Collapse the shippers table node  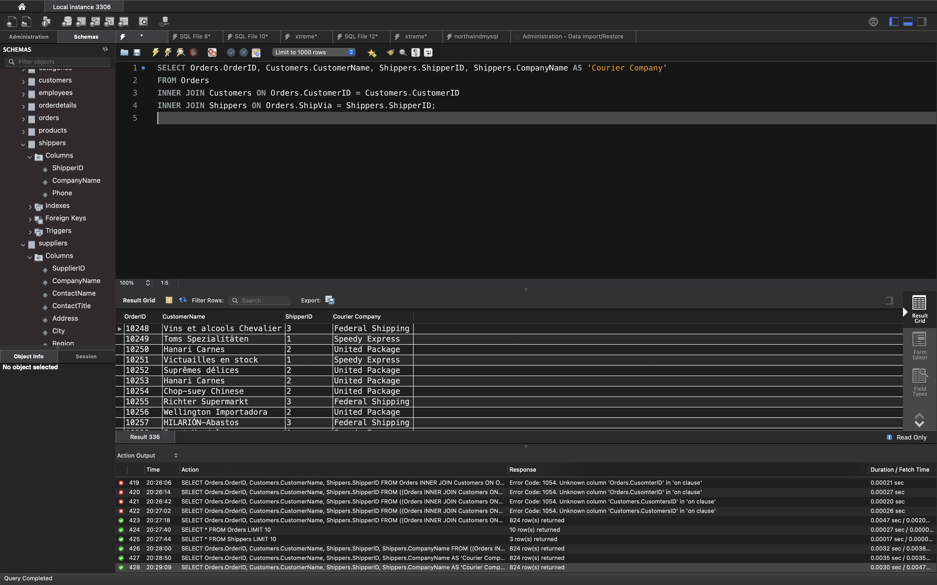coord(23,144)
